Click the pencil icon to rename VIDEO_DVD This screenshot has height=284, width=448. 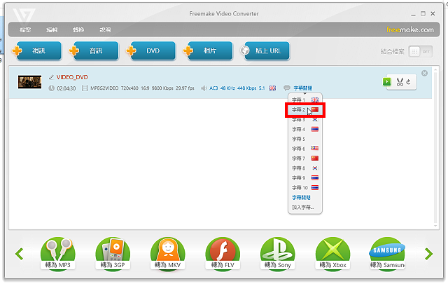pos(51,77)
